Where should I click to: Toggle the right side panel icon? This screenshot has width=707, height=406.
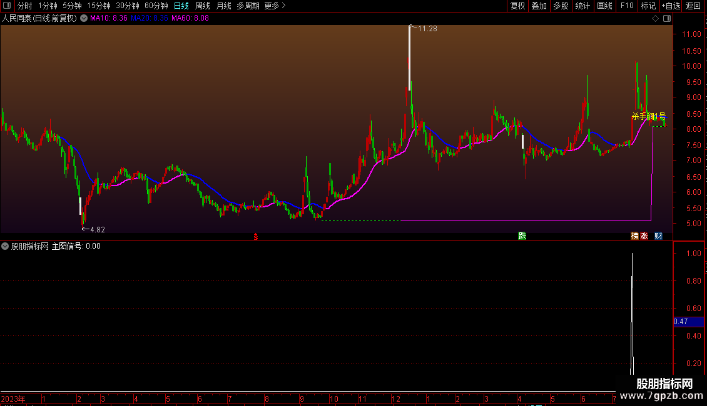point(667,19)
